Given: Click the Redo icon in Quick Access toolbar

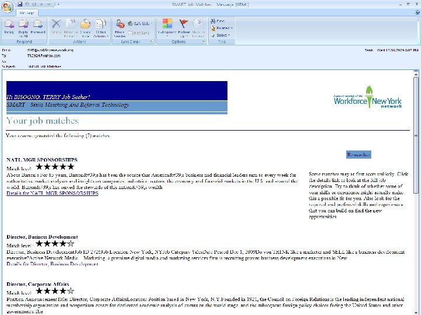Looking at the screenshot, I should click(34, 4).
